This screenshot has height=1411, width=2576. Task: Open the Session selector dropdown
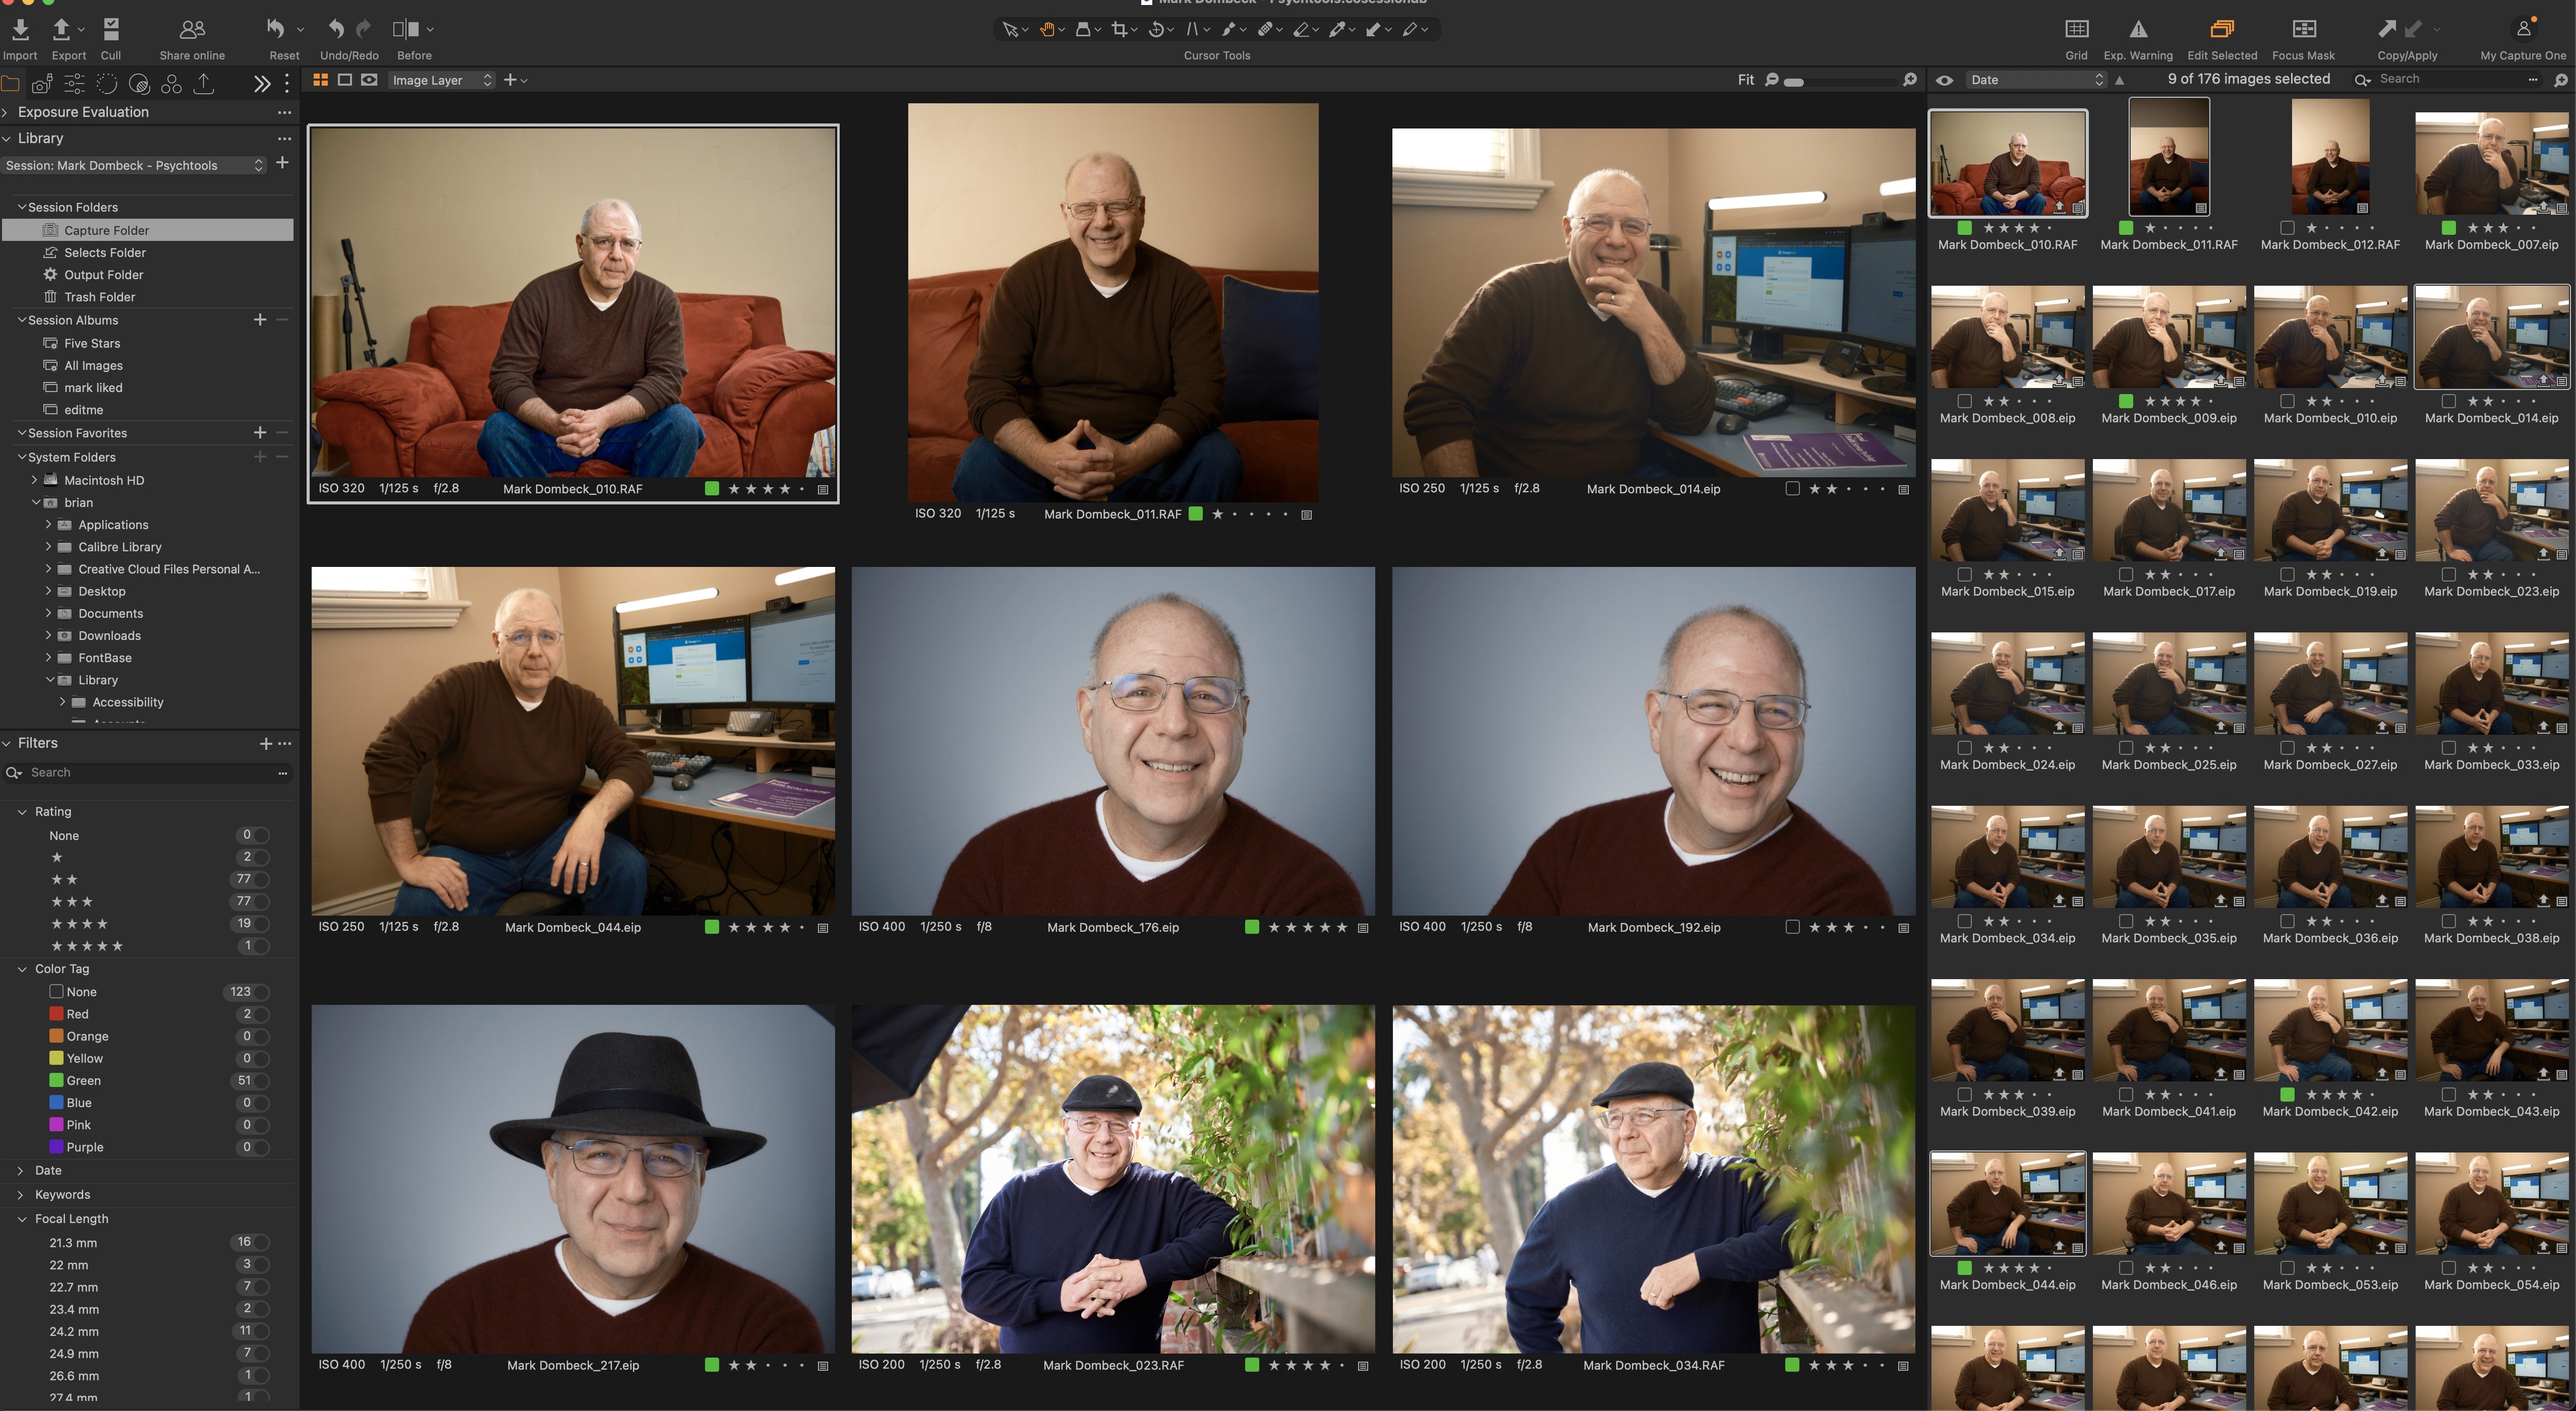[134, 165]
